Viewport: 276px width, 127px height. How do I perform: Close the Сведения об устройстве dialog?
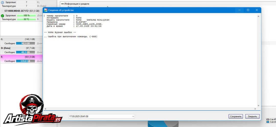257,10
